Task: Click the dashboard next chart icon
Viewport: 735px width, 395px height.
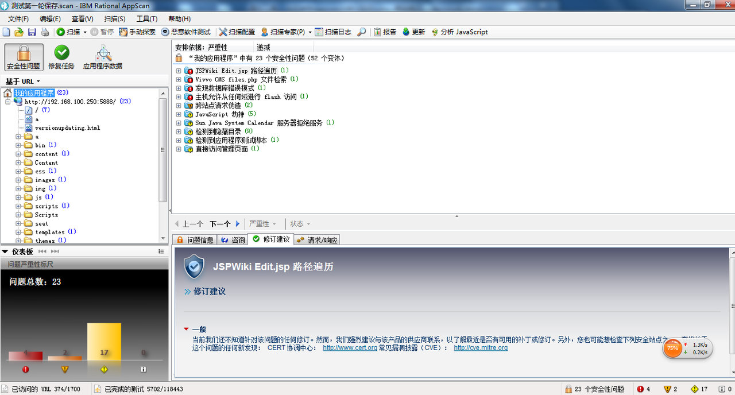Action: [x=55, y=251]
